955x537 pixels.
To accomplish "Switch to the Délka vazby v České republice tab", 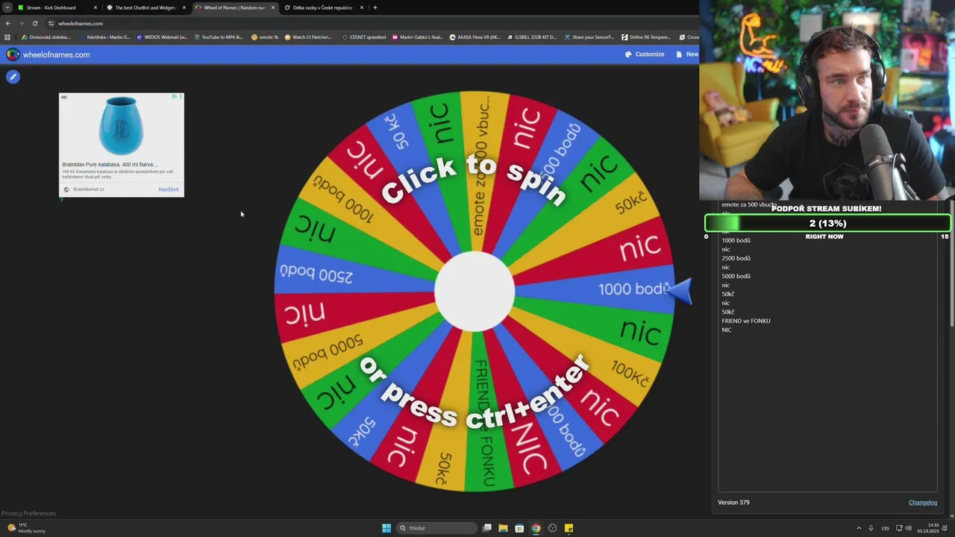I will tap(322, 7).
